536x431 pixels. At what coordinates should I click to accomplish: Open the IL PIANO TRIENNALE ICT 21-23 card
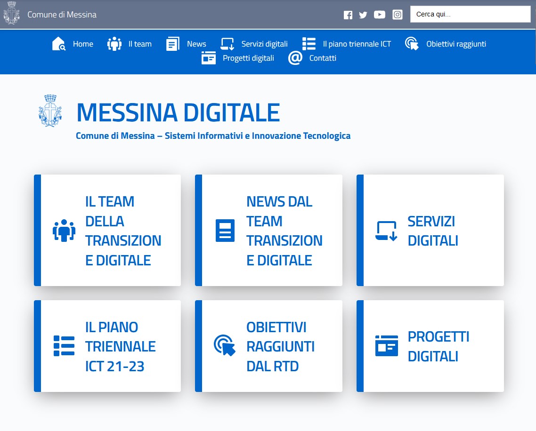107,346
